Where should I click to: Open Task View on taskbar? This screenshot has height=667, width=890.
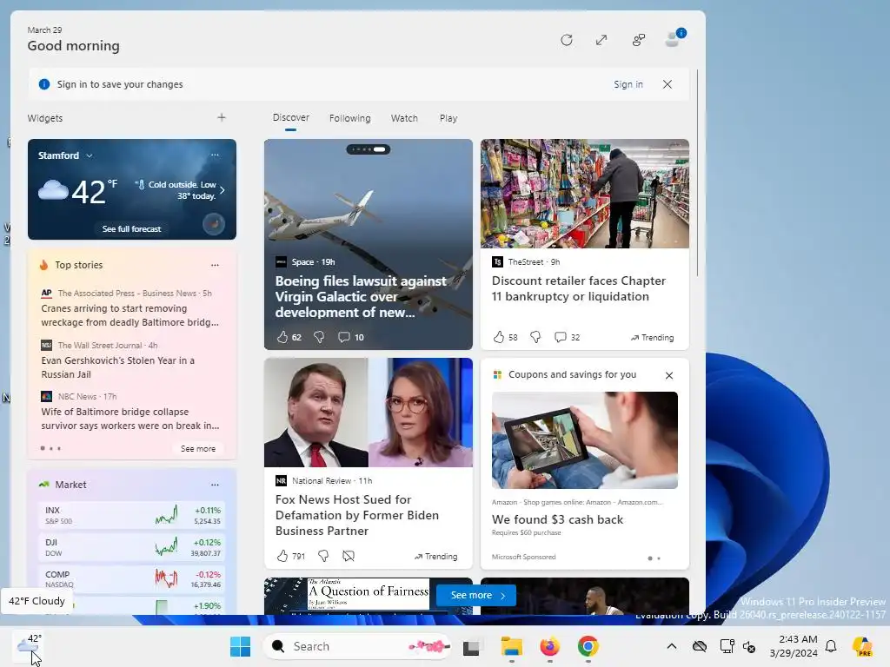point(471,647)
